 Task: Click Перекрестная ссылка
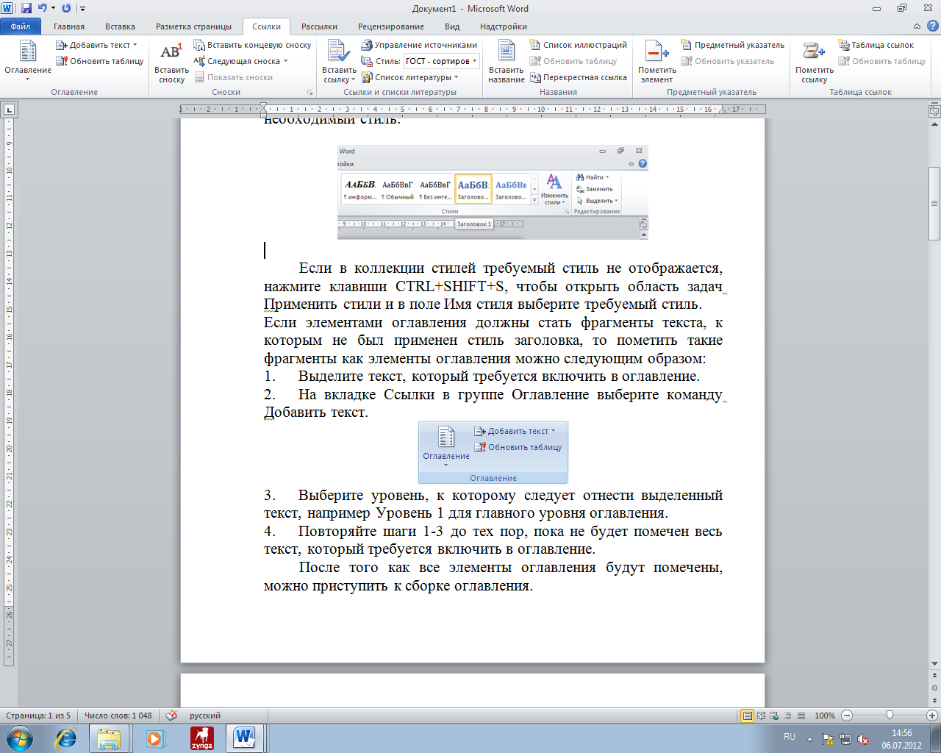578,77
